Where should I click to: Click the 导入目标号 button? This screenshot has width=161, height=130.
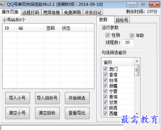(47, 98)
